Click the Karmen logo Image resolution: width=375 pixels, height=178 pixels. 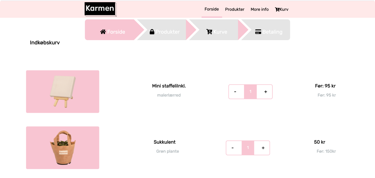point(100,9)
